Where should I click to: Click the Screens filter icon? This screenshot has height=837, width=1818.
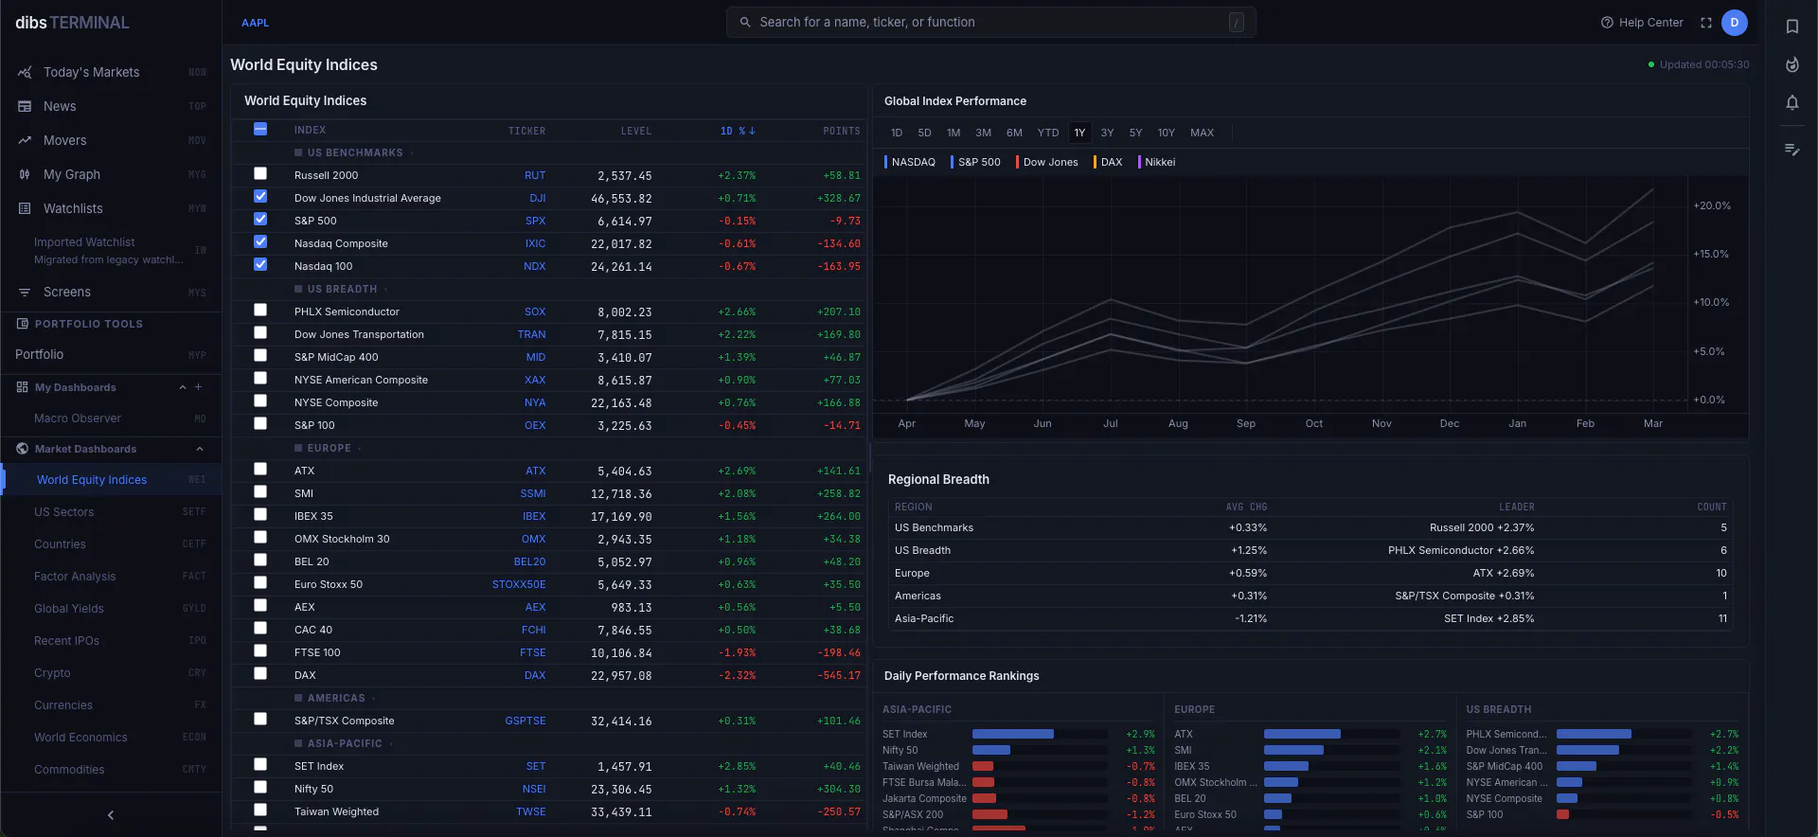click(x=25, y=292)
